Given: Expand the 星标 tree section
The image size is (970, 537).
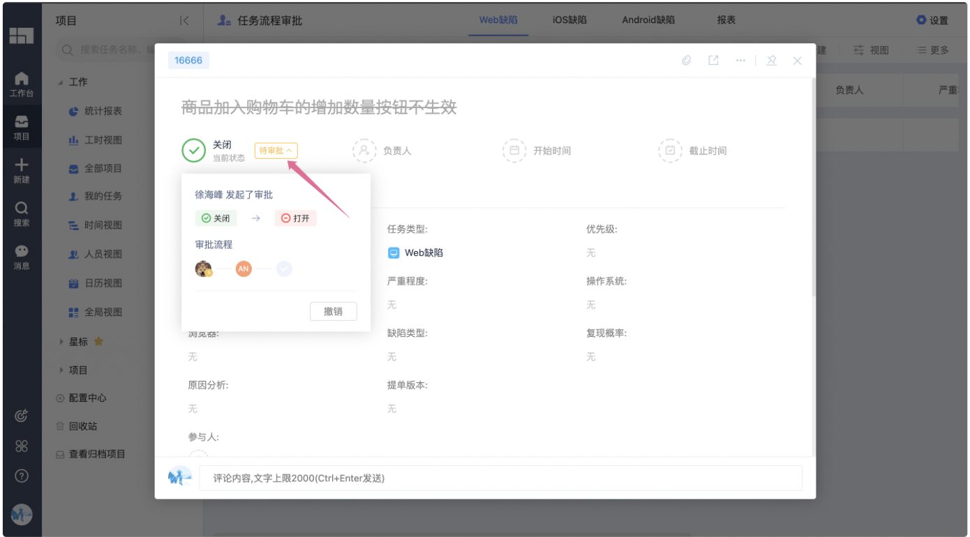Looking at the screenshot, I should 61,342.
